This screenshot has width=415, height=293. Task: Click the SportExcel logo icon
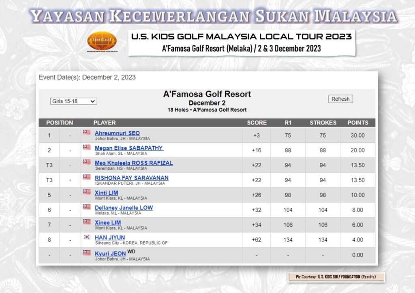(102, 41)
